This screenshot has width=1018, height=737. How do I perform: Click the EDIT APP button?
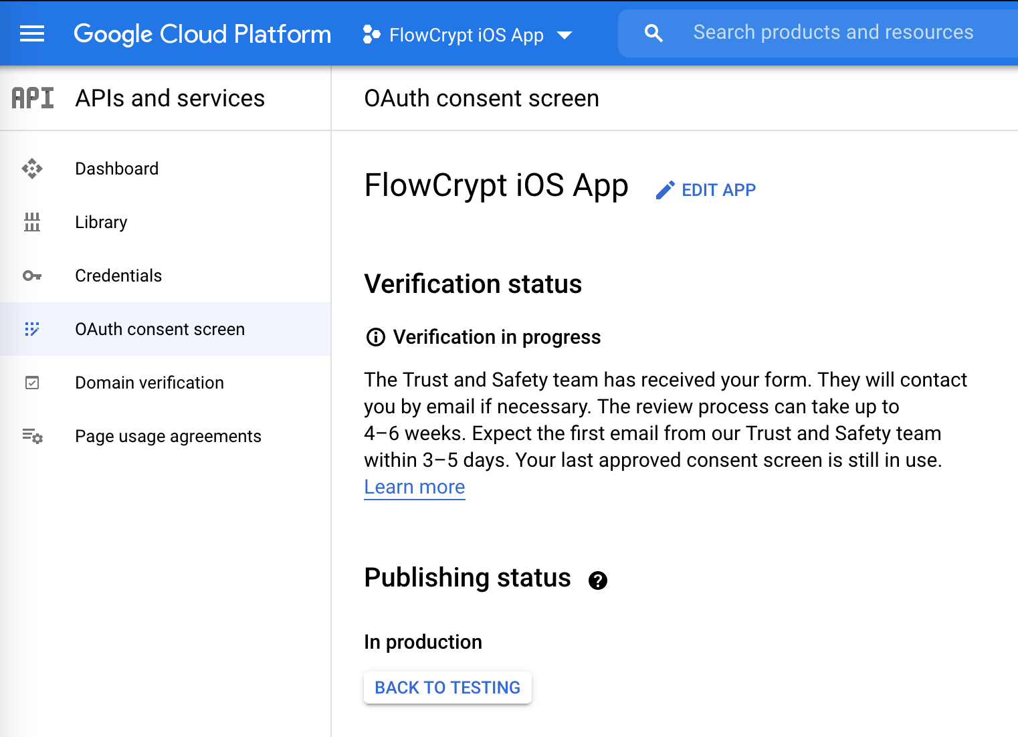tap(706, 190)
